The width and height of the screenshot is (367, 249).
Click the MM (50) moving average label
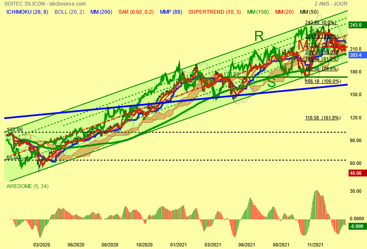[309, 12]
